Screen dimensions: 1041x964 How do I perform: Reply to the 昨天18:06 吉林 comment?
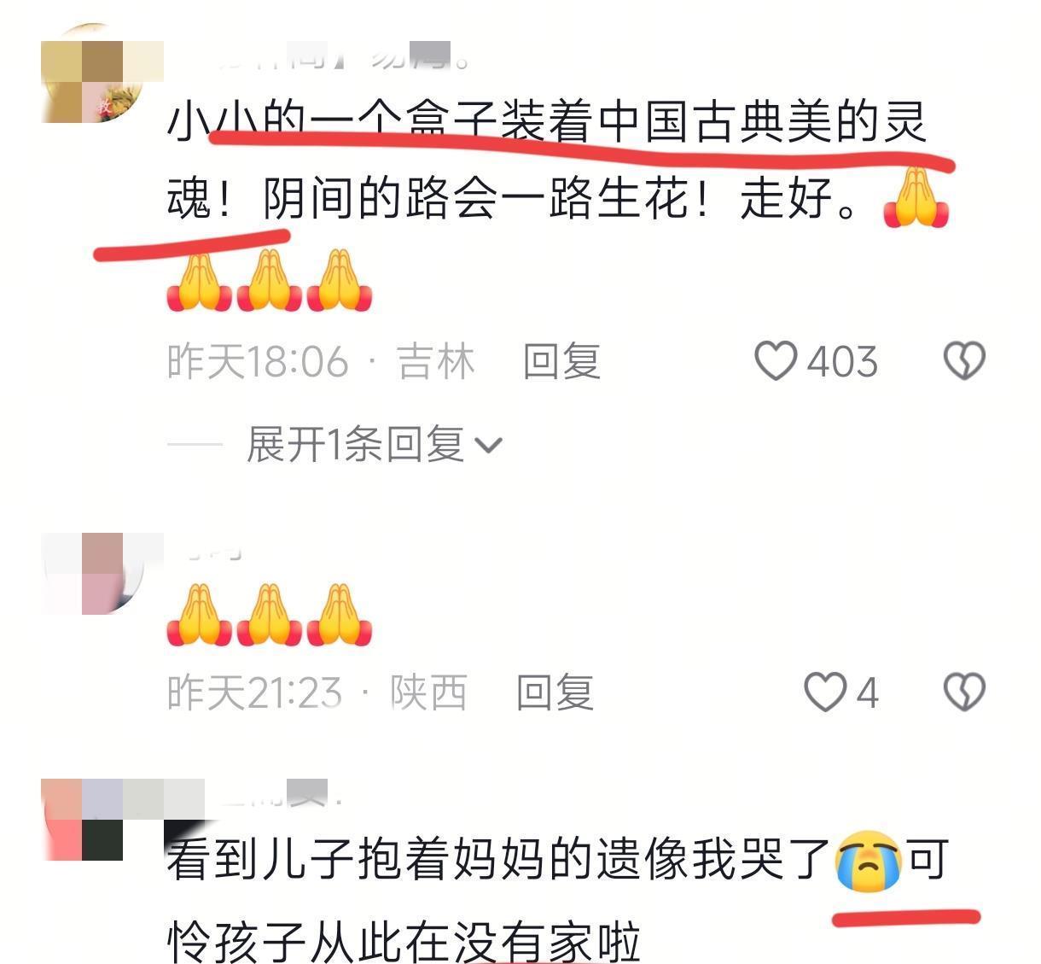(x=561, y=361)
